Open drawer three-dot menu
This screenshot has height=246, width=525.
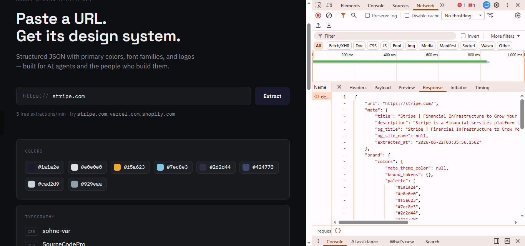click(318, 241)
